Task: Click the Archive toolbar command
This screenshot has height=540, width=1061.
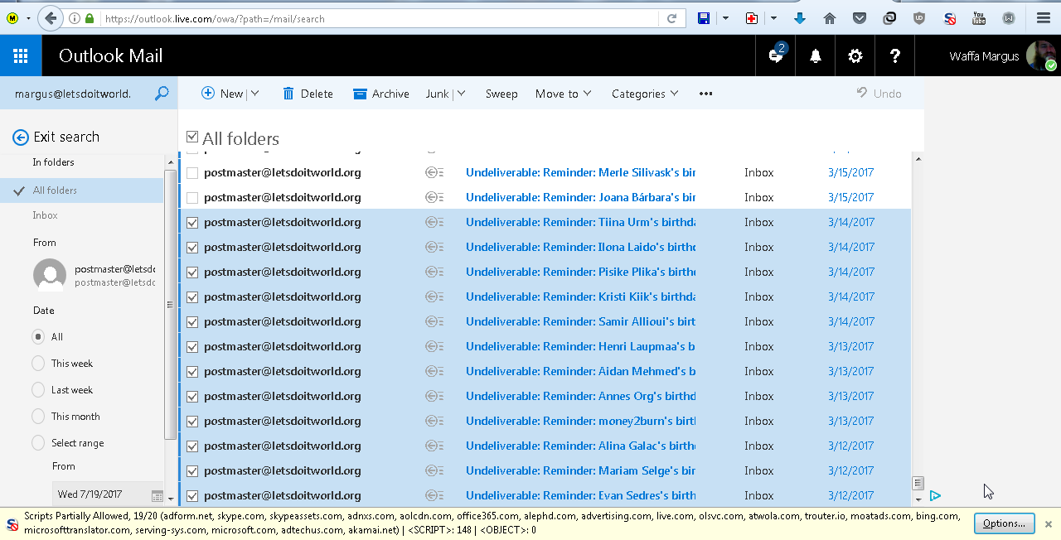Action: pos(381,94)
